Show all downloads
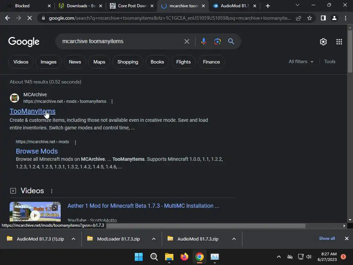Viewport: 353px width, 265px height. tap(327, 238)
